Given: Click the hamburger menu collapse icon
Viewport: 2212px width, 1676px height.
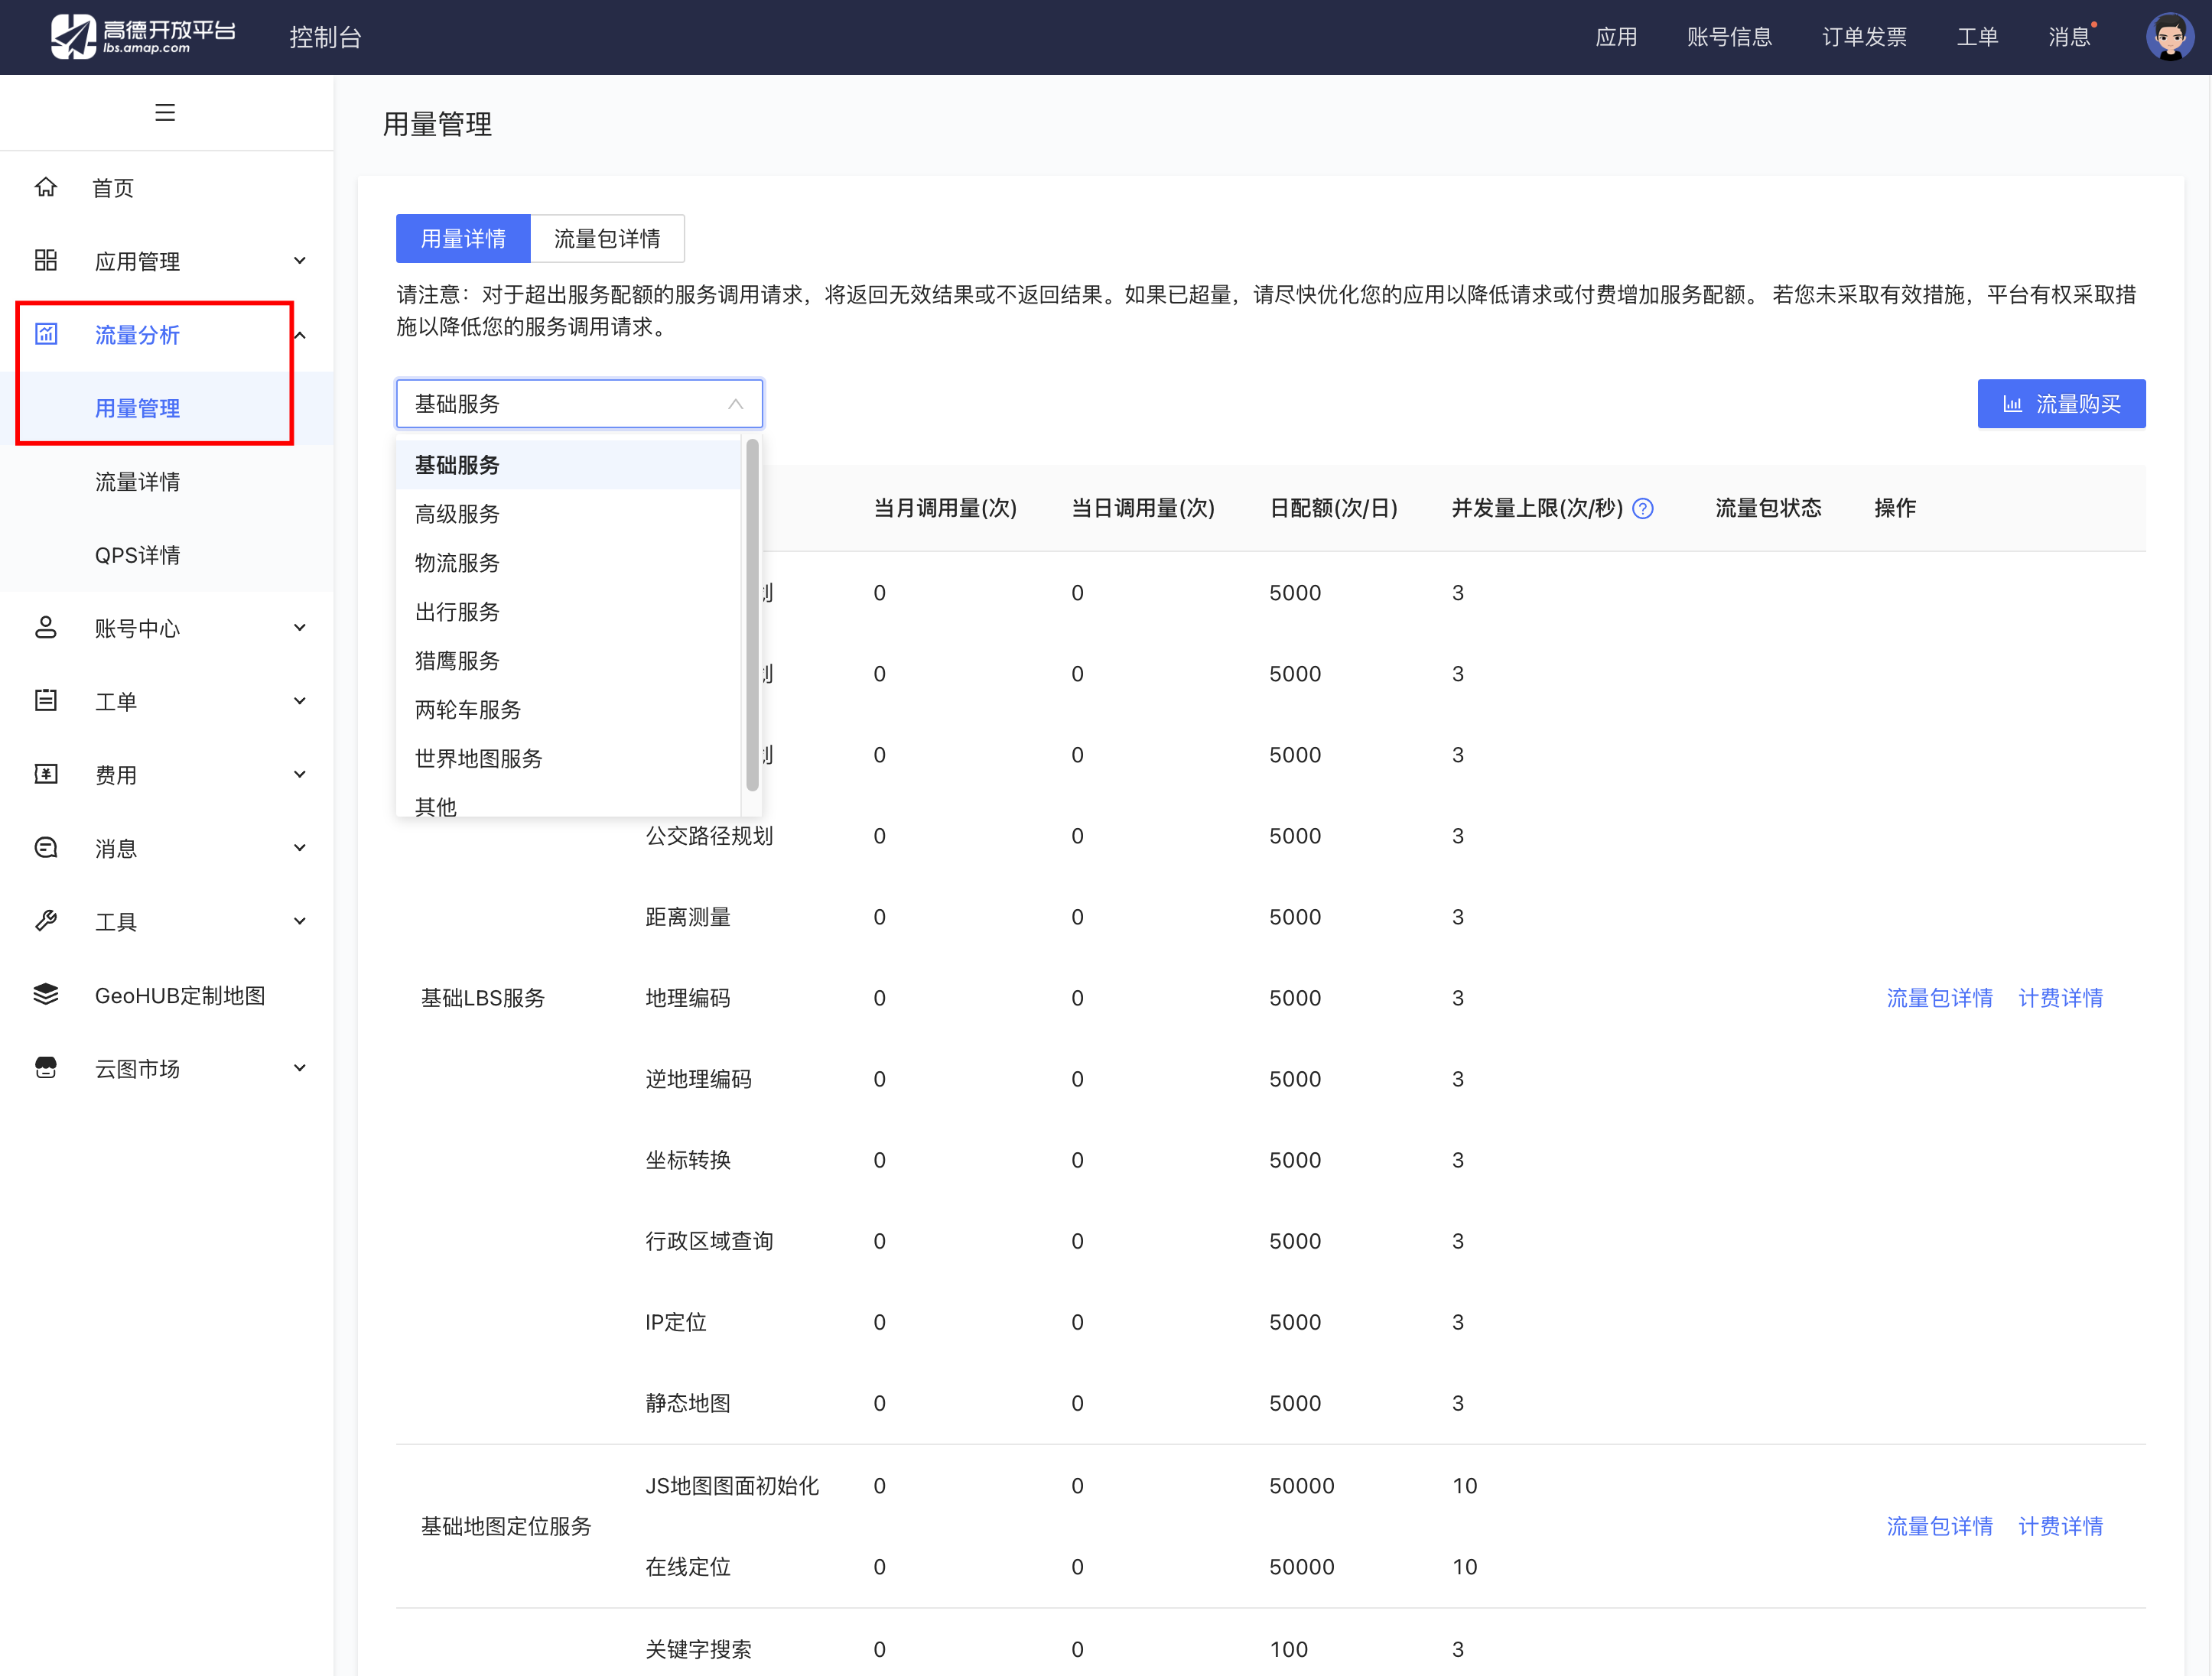Looking at the screenshot, I should coord(165,113).
